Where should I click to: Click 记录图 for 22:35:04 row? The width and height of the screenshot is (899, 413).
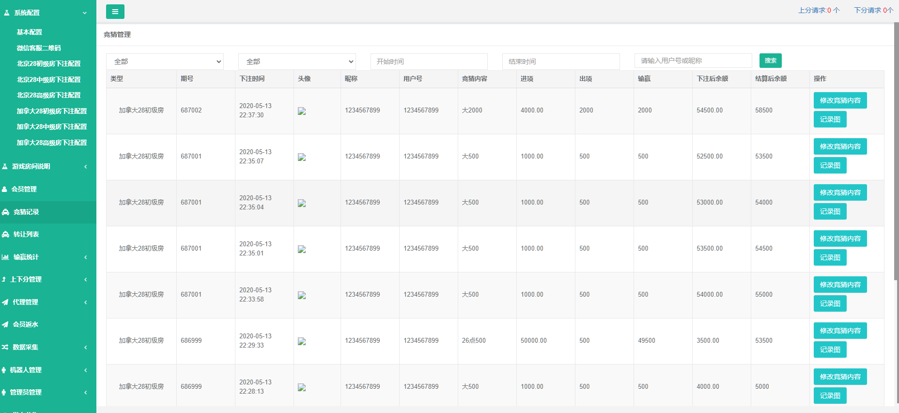pos(830,211)
